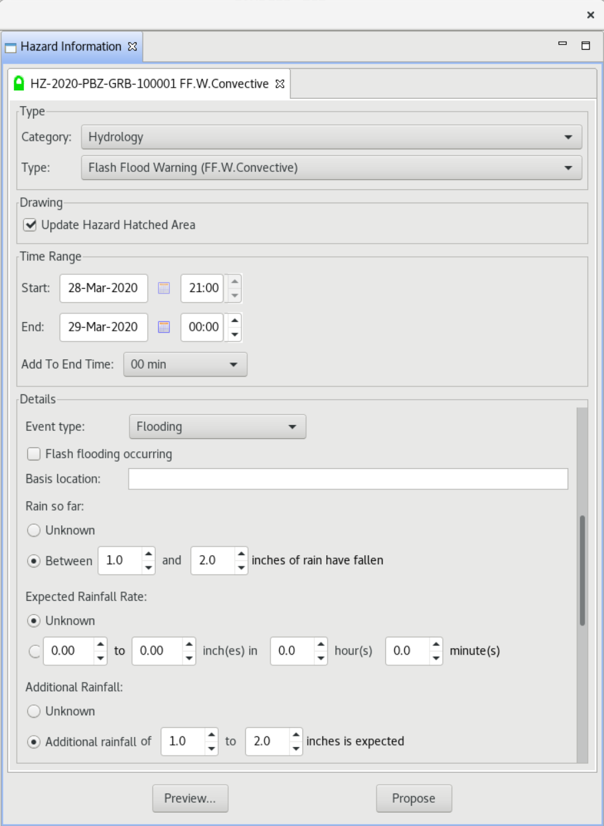604x826 pixels.
Task: Enable Flash flooding occurring checkbox
Action: pyautogui.click(x=32, y=454)
